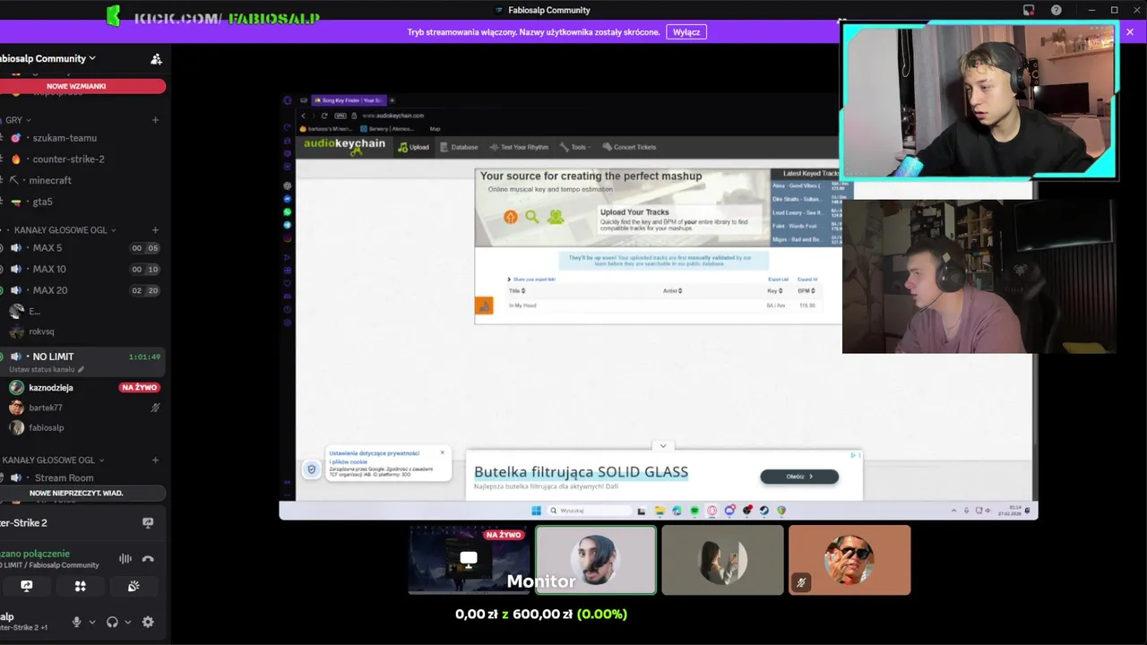This screenshot has width=1147, height=645.
Task: Select the Song Key Finder browser tab
Action: pyautogui.click(x=348, y=100)
